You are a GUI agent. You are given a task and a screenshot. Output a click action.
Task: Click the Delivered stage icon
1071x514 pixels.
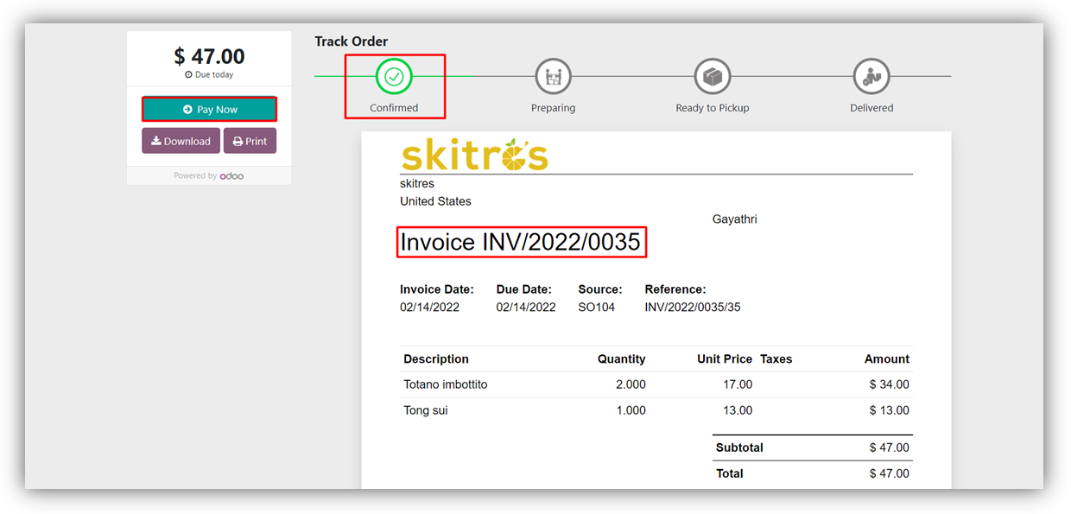coord(871,77)
